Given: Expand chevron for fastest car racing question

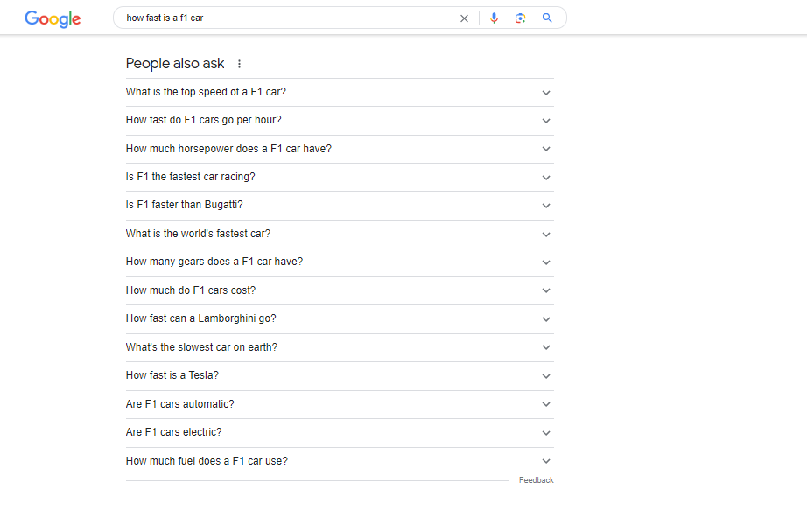Looking at the screenshot, I should click(546, 178).
